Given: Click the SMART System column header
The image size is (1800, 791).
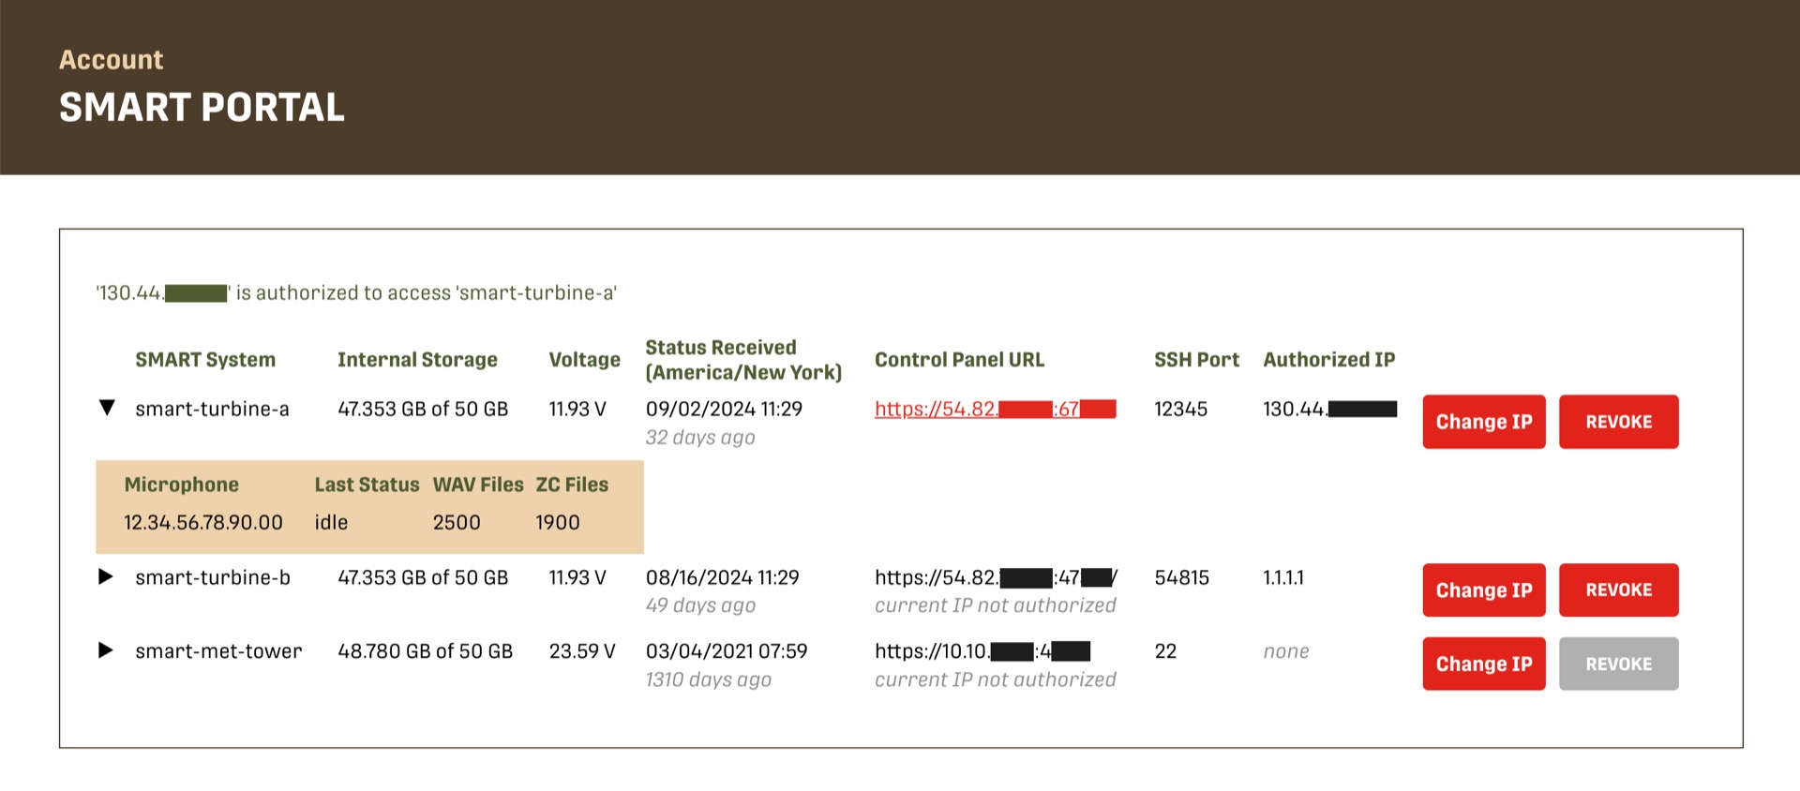Looking at the screenshot, I should click(205, 360).
